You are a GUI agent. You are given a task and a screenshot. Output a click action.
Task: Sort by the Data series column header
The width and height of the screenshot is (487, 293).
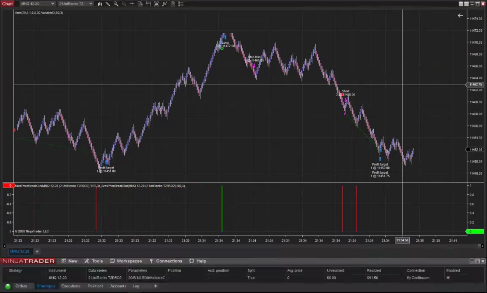point(98,270)
